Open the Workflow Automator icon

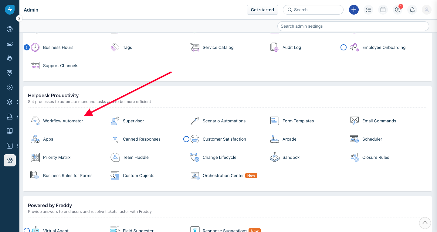tap(35, 121)
